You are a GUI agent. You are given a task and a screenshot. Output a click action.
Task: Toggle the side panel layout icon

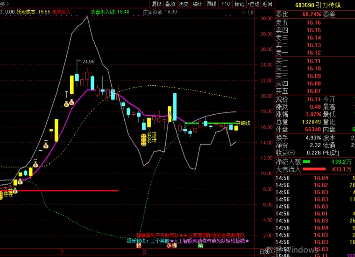[251, 12]
